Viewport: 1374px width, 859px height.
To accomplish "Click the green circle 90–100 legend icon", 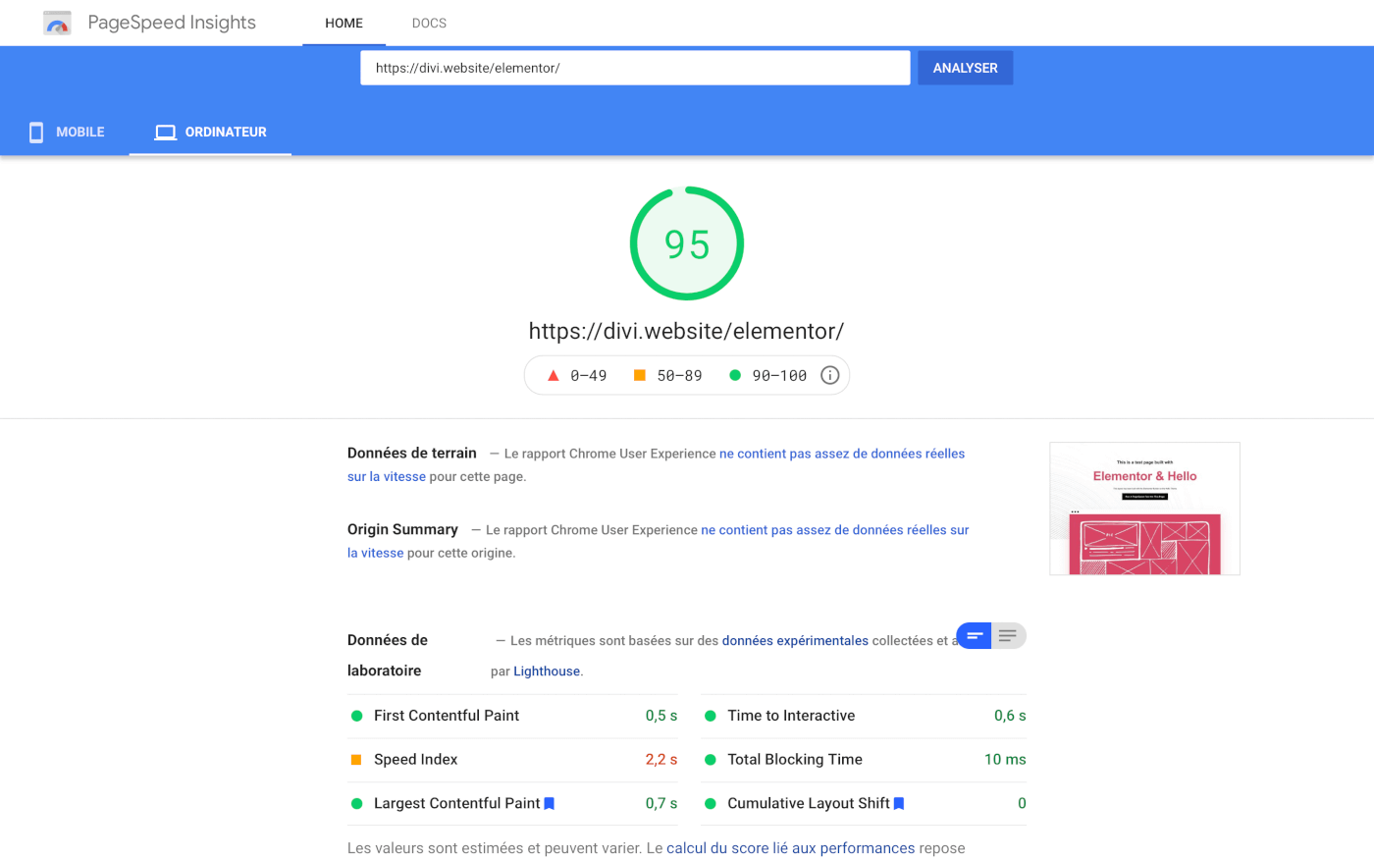I will point(735,375).
